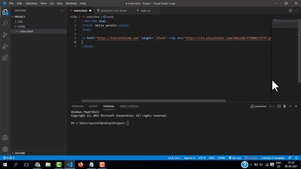
Task: Click the Colorize status bar item
Action: tap(251, 158)
